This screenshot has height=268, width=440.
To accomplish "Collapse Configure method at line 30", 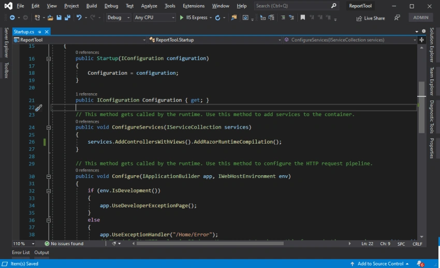I will pyautogui.click(x=49, y=177).
